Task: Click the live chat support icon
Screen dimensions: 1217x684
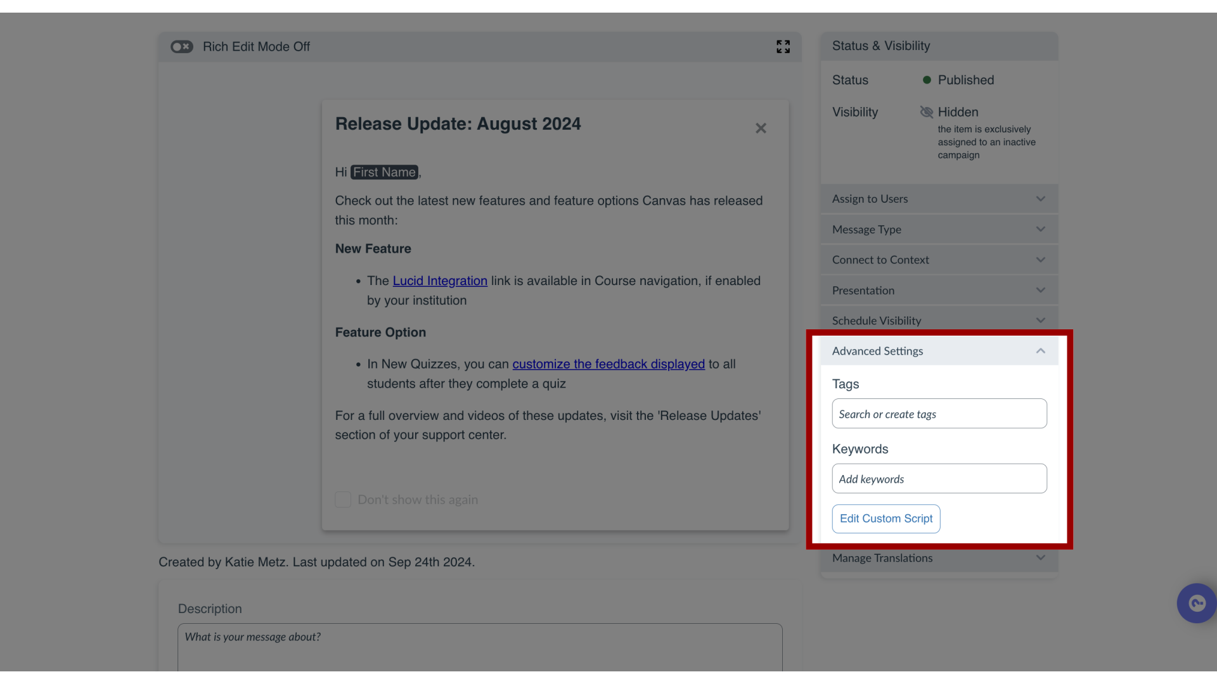Action: [x=1197, y=603]
